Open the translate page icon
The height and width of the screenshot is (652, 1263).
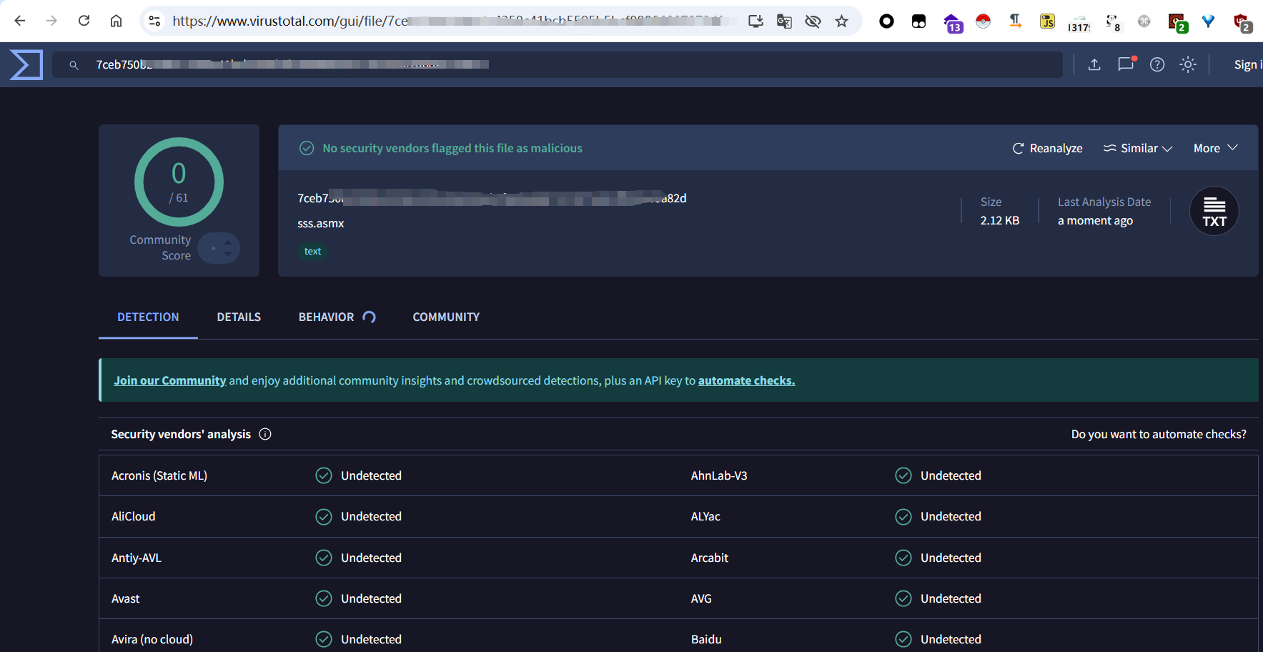click(784, 21)
